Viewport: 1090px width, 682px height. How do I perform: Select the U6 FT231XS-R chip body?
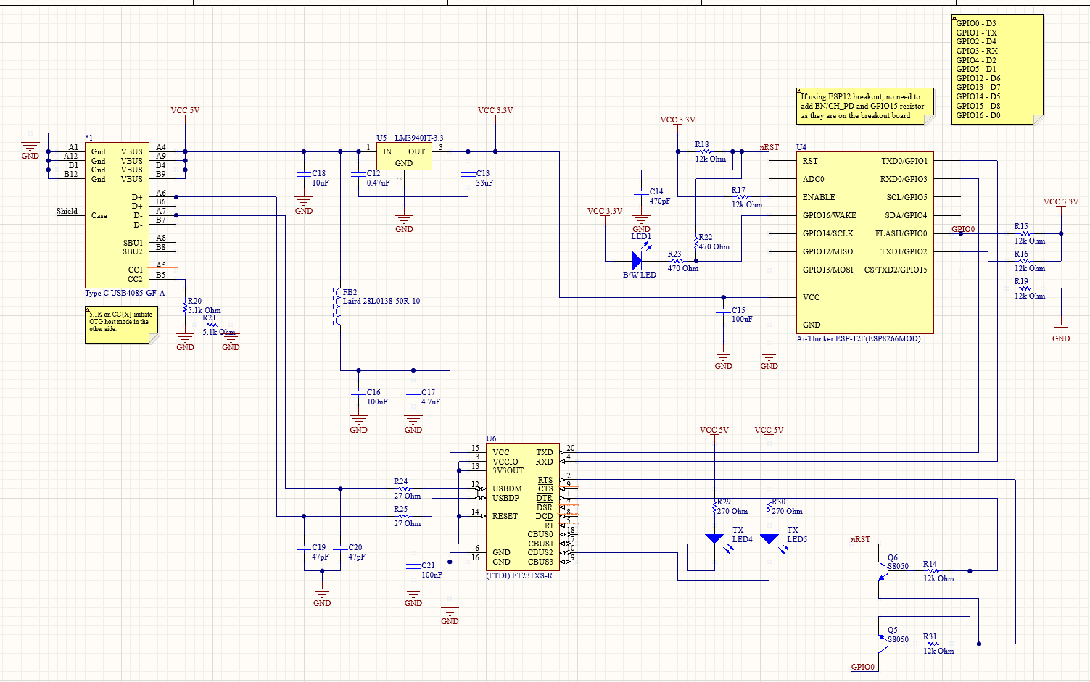click(522, 507)
